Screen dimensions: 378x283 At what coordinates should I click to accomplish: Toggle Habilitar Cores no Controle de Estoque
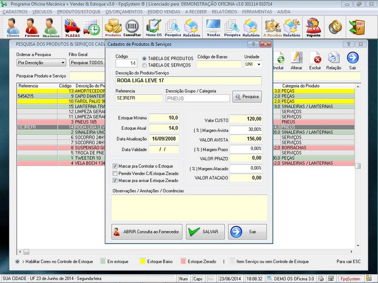(17, 262)
